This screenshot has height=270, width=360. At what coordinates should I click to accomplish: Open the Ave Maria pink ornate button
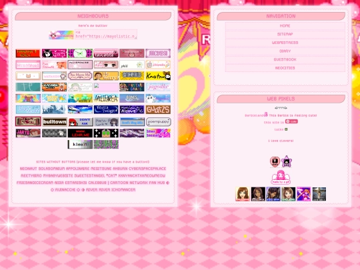80,76
